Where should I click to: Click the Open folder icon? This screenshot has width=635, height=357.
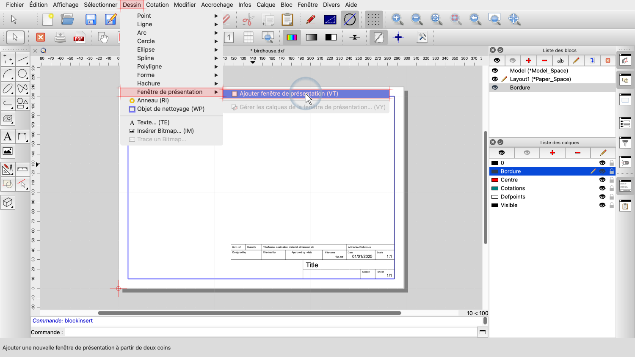[x=67, y=19]
